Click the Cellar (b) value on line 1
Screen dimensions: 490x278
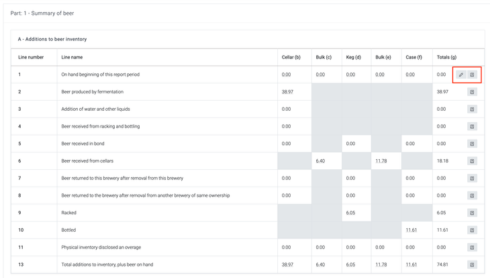click(287, 75)
